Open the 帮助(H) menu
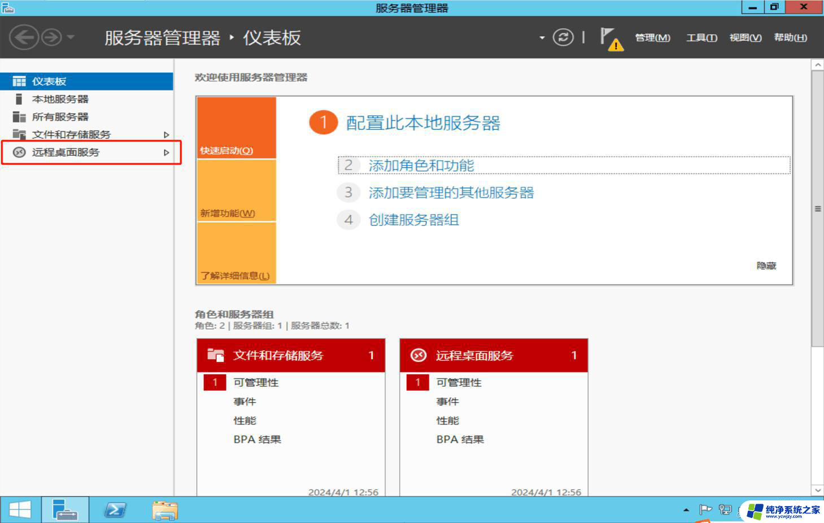This screenshot has width=824, height=523. (x=790, y=38)
